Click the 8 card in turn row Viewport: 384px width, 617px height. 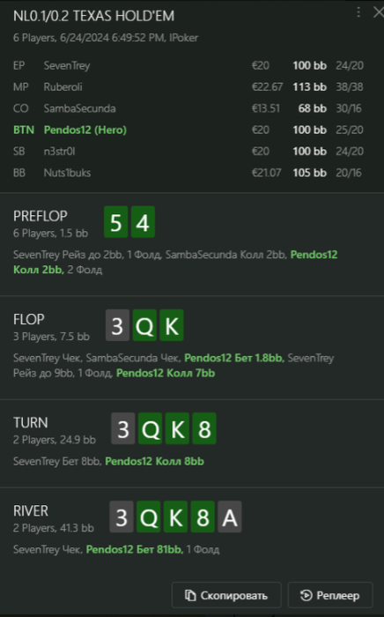(204, 428)
